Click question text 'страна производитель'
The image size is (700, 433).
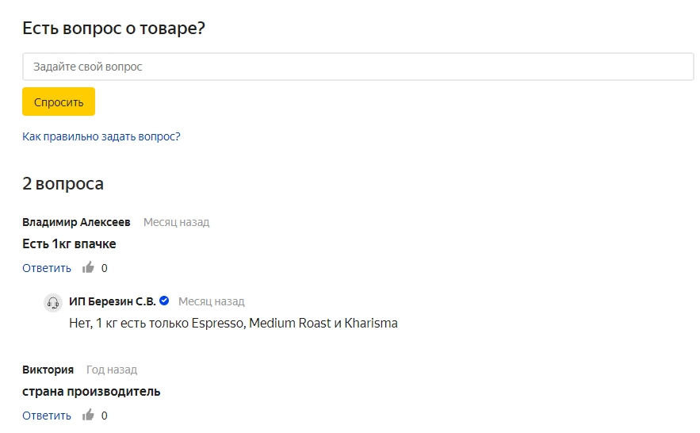[91, 392]
